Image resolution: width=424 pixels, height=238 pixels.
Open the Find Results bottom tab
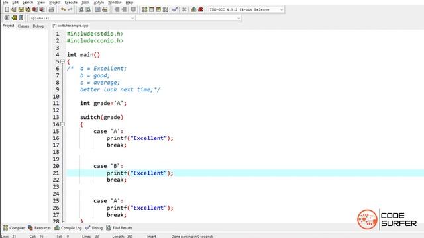(119, 228)
